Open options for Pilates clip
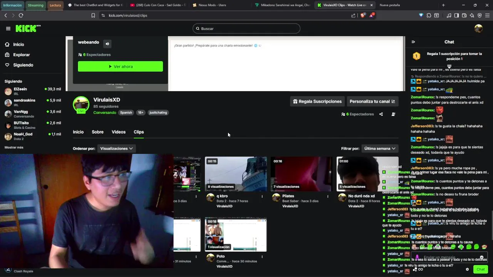This screenshot has width=493, height=277. (328, 196)
